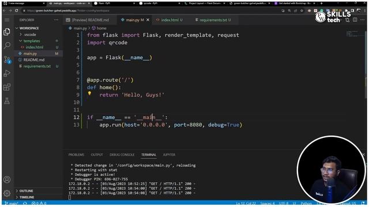Switch to the Preview README.md tab
Viewport: 369px width, 207px height.
coord(90,20)
